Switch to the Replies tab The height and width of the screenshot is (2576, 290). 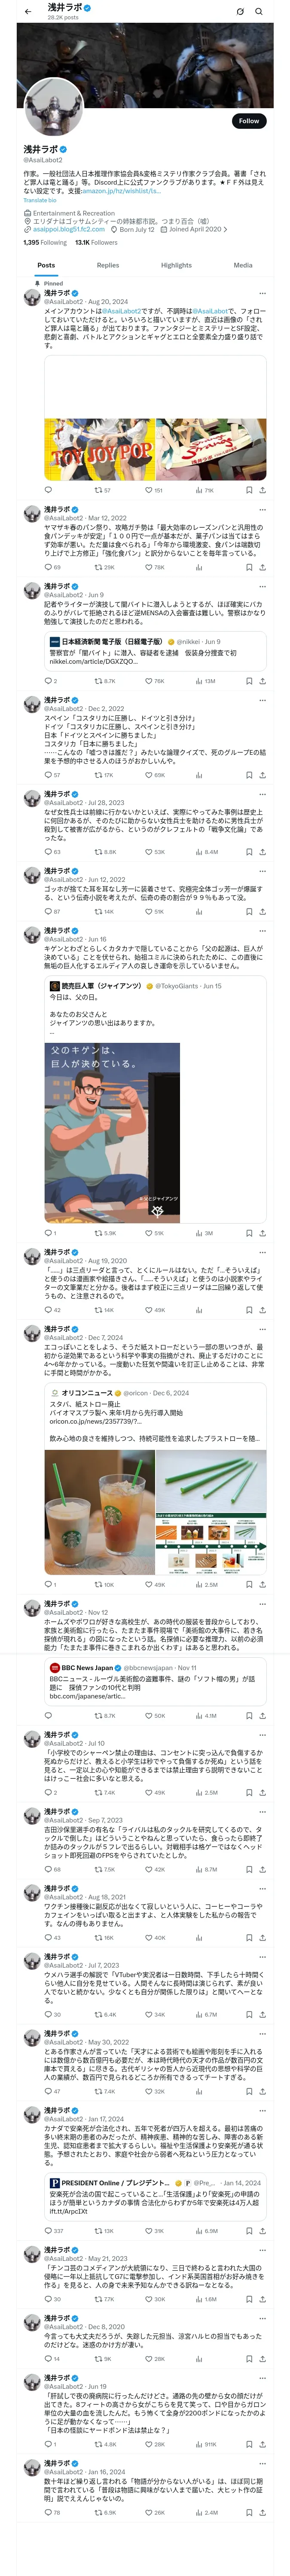[x=108, y=265]
